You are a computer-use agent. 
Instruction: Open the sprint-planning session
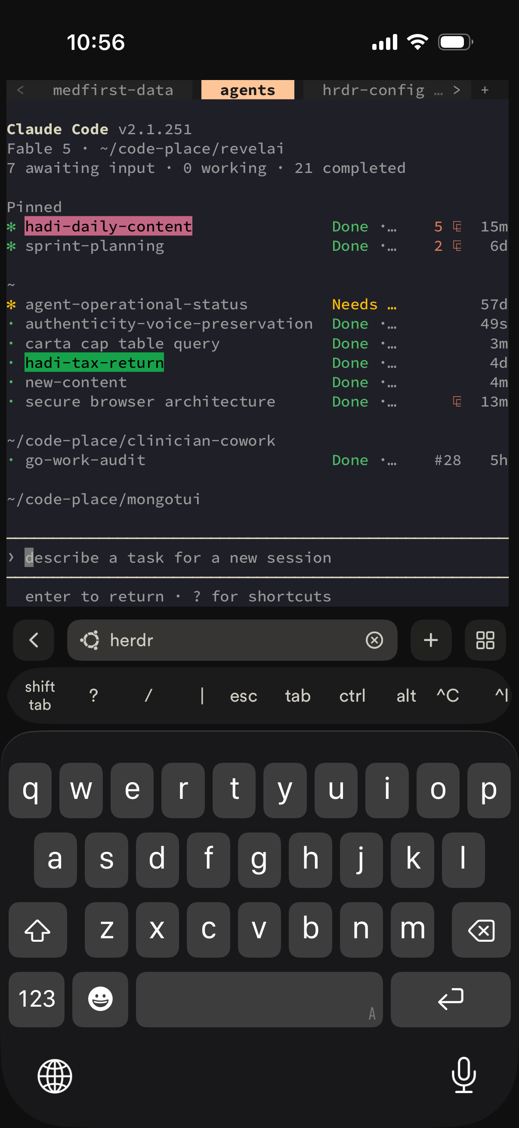tap(95, 246)
